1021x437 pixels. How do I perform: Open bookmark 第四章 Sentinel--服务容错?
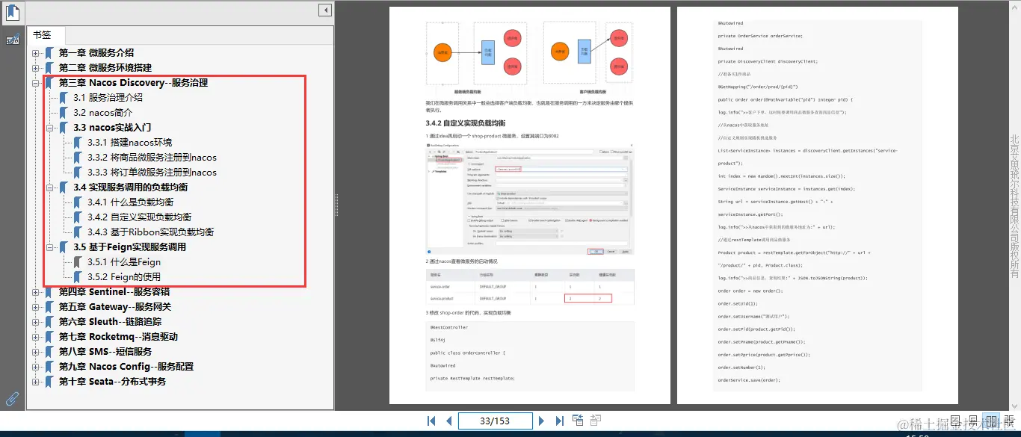pos(114,292)
